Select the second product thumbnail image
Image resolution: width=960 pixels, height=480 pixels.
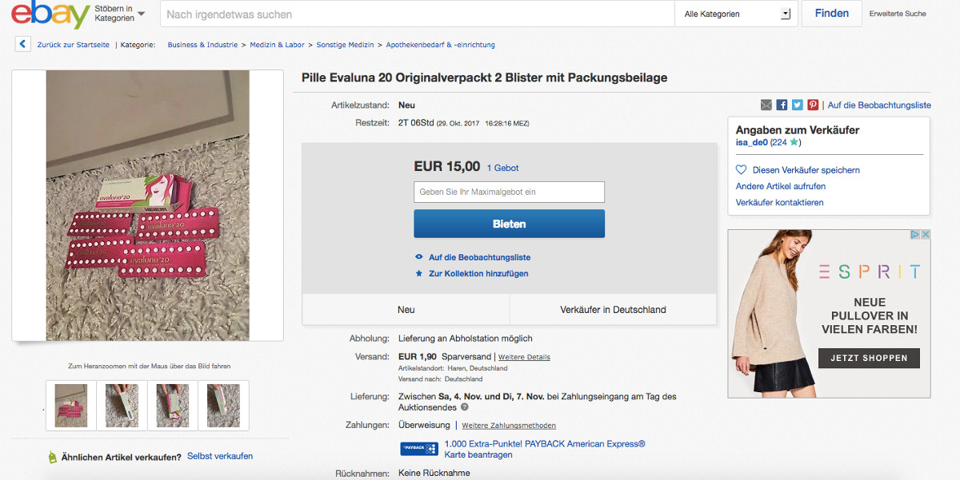tap(122, 406)
